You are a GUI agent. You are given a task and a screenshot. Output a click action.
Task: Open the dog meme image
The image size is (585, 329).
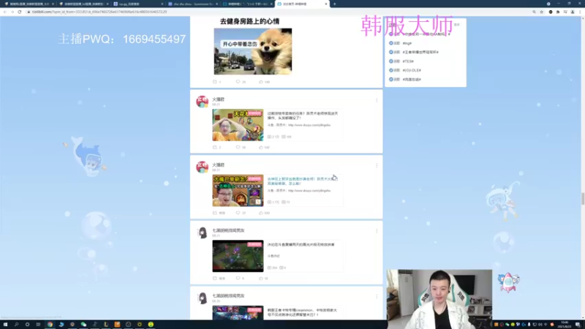coord(252,51)
